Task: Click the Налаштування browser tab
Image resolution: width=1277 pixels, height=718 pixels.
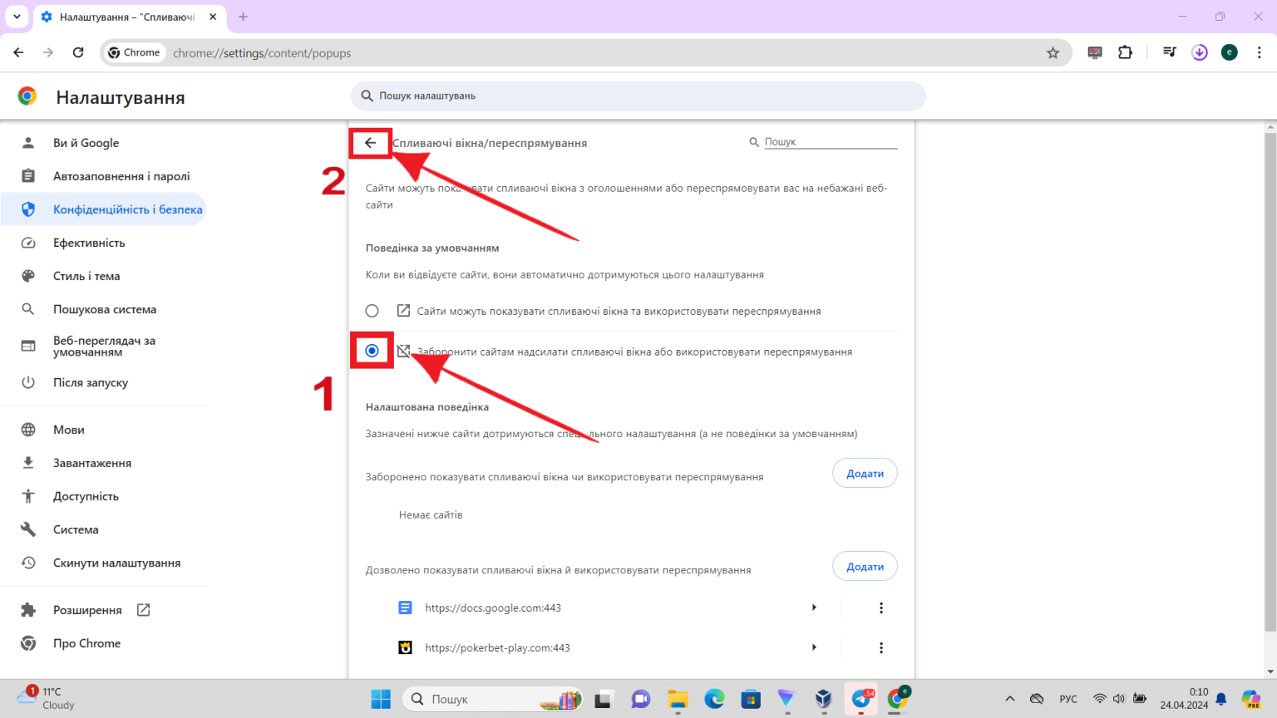Action: click(x=125, y=17)
